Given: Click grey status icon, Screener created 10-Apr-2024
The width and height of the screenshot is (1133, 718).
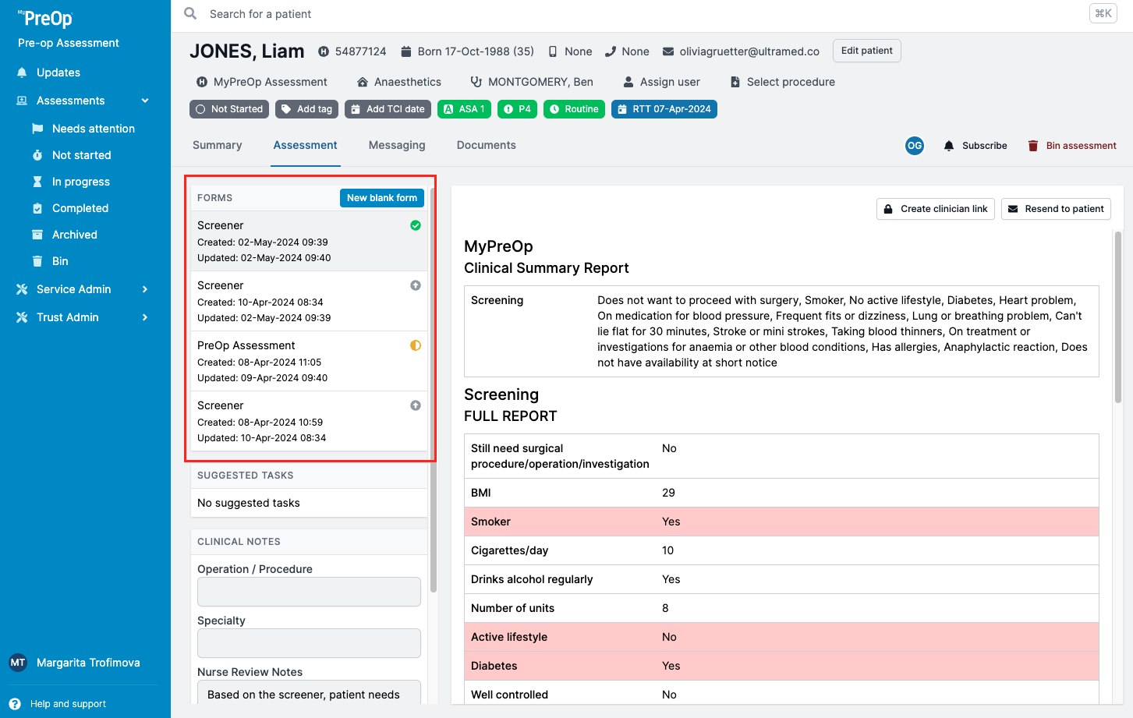Looking at the screenshot, I should point(416,285).
